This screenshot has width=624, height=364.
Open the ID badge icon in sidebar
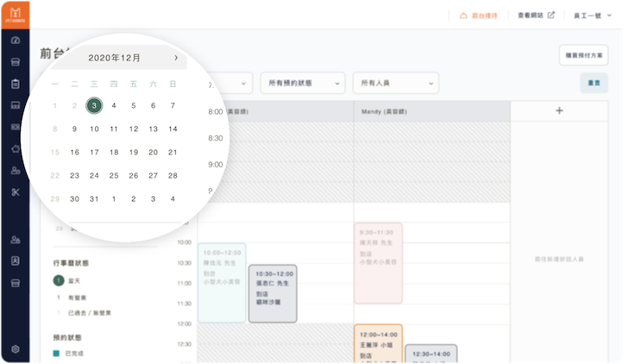pos(16,261)
